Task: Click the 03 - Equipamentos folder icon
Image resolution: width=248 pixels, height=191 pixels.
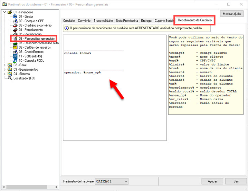Action: [x=10, y=69]
